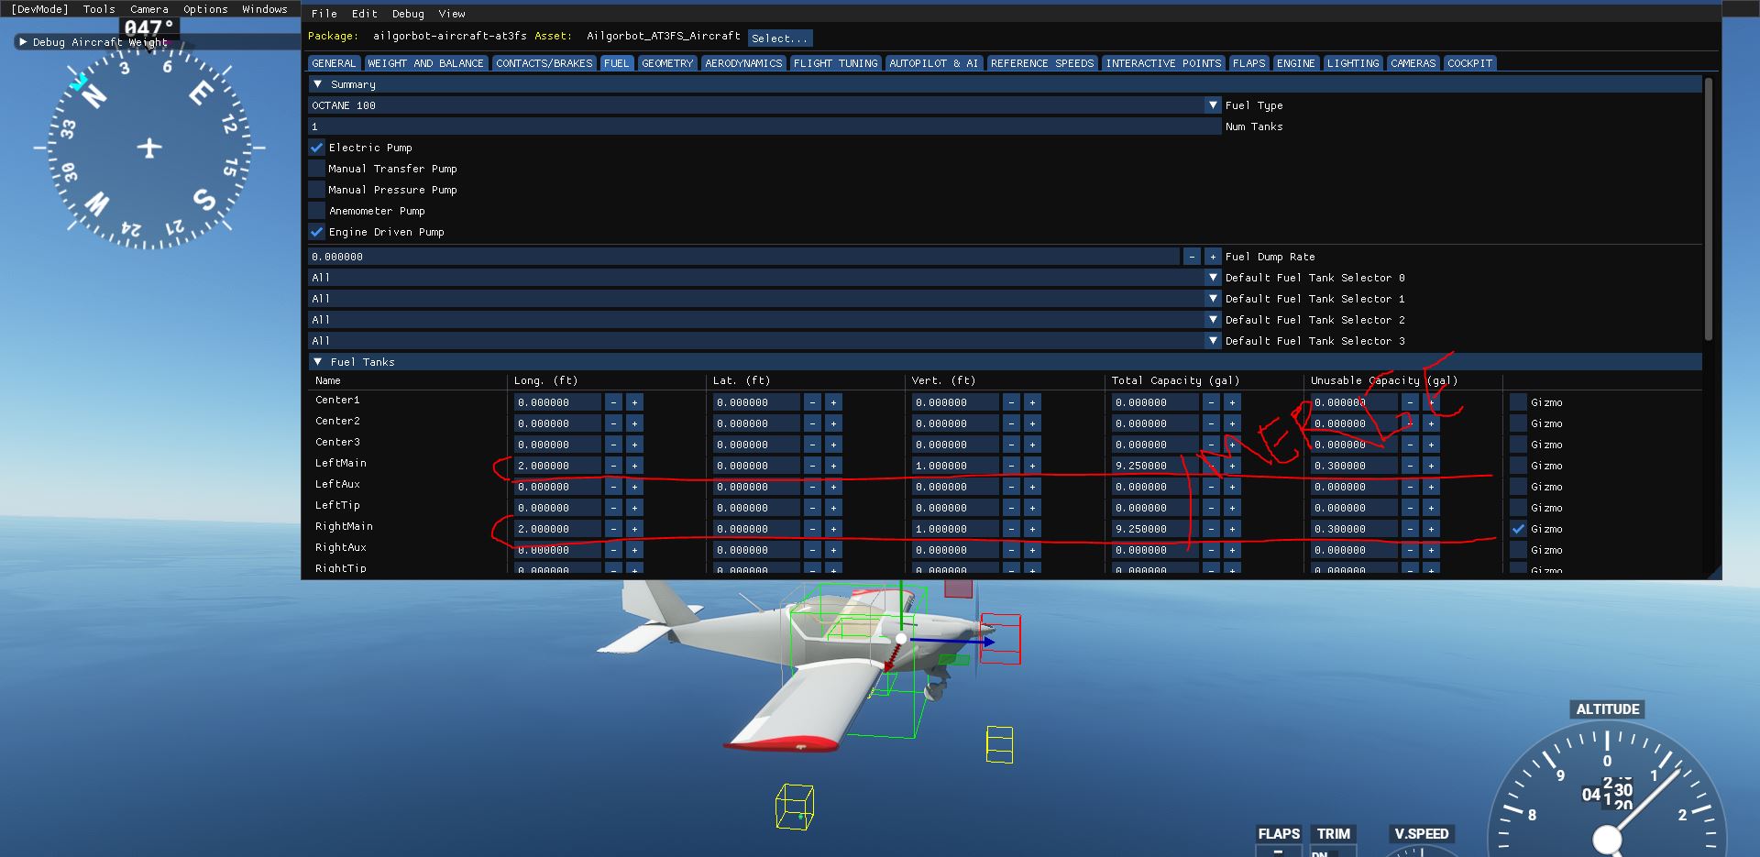Open the editor View menu
This screenshot has width=1760, height=857.
pyautogui.click(x=452, y=14)
